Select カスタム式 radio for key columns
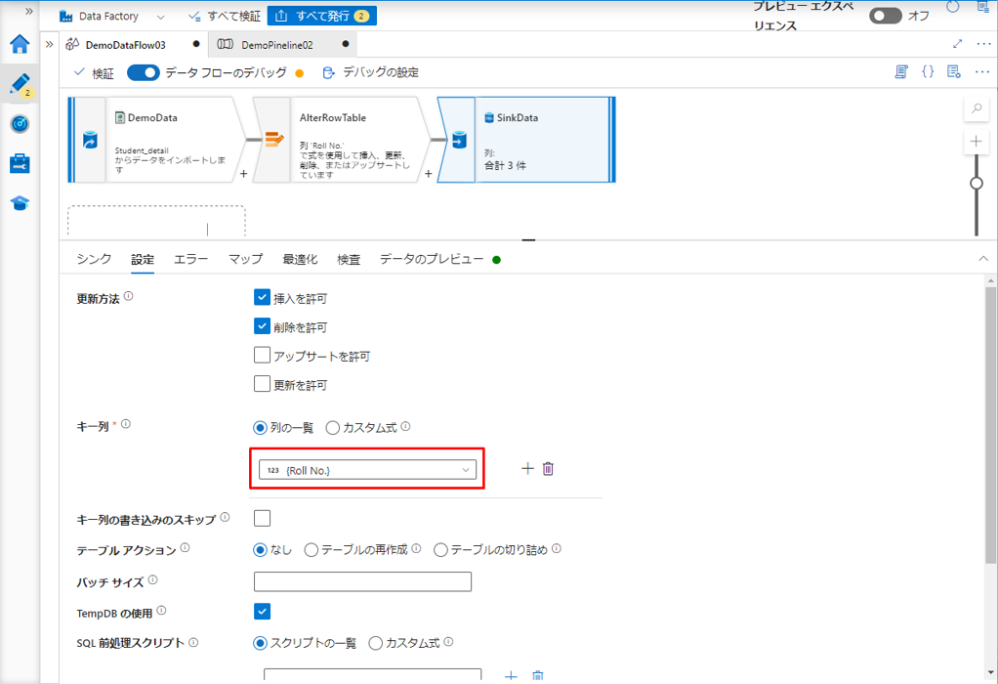Image resolution: width=998 pixels, height=684 pixels. [x=332, y=428]
